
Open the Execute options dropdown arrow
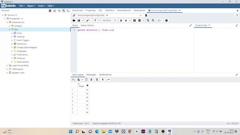pos(130,21)
